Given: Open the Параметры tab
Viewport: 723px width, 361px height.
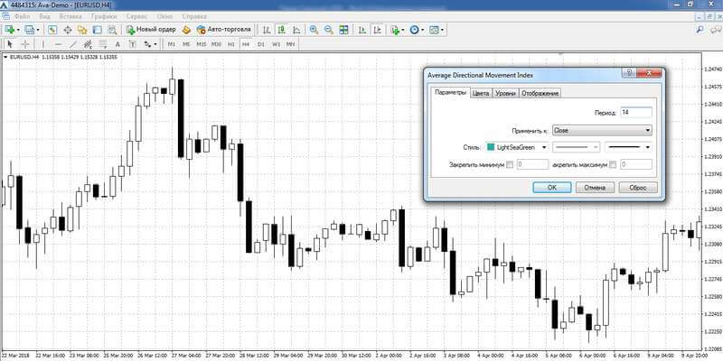Looking at the screenshot, I should point(450,93).
